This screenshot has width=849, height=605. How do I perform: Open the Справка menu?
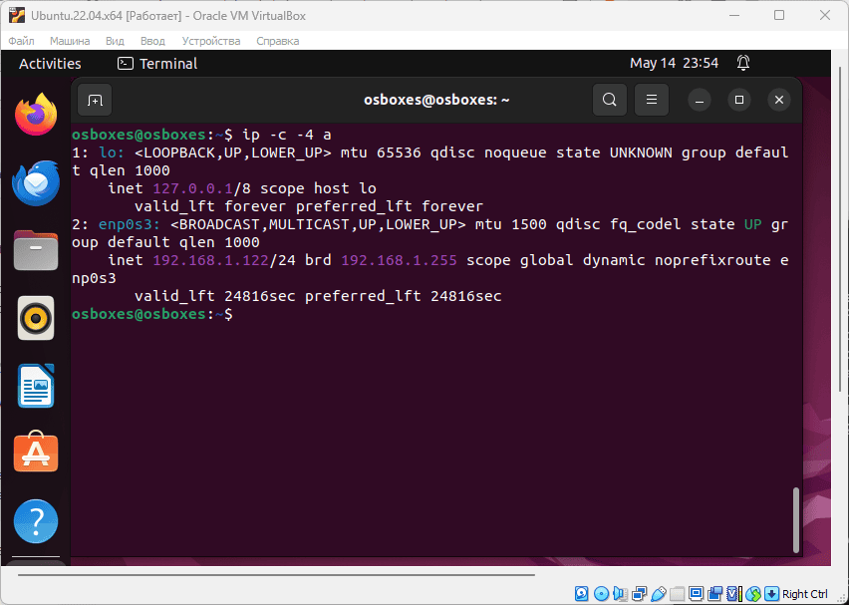(278, 41)
